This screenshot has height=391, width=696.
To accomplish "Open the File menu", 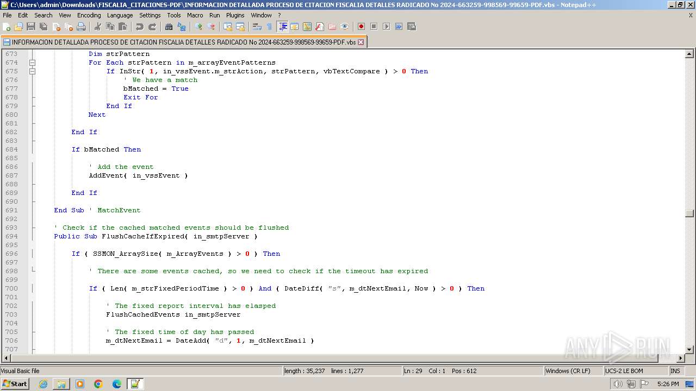I will [x=7, y=15].
